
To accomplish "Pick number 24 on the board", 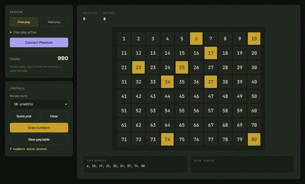I will pyautogui.click(x=167, y=67).
